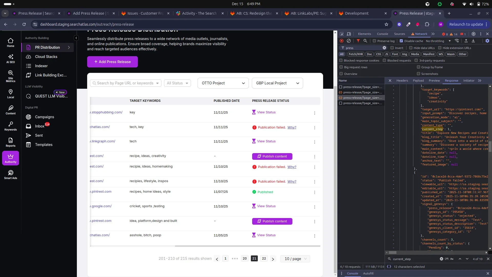Open DevTools settings gear
This screenshot has height=277, width=492.
(474, 34)
